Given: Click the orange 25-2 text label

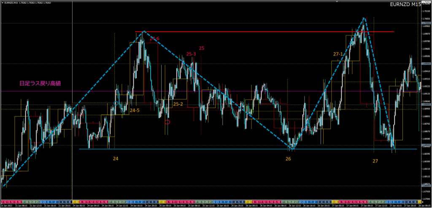Looking at the screenshot, I should point(178,104).
